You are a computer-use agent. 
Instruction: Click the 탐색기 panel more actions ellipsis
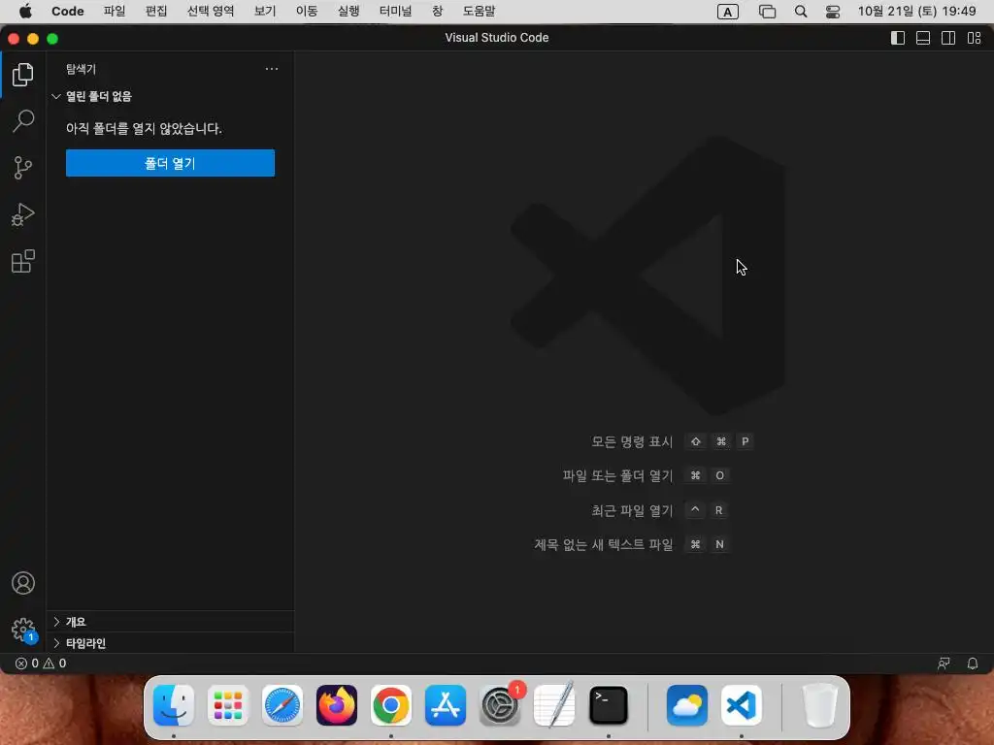pyautogui.click(x=272, y=69)
